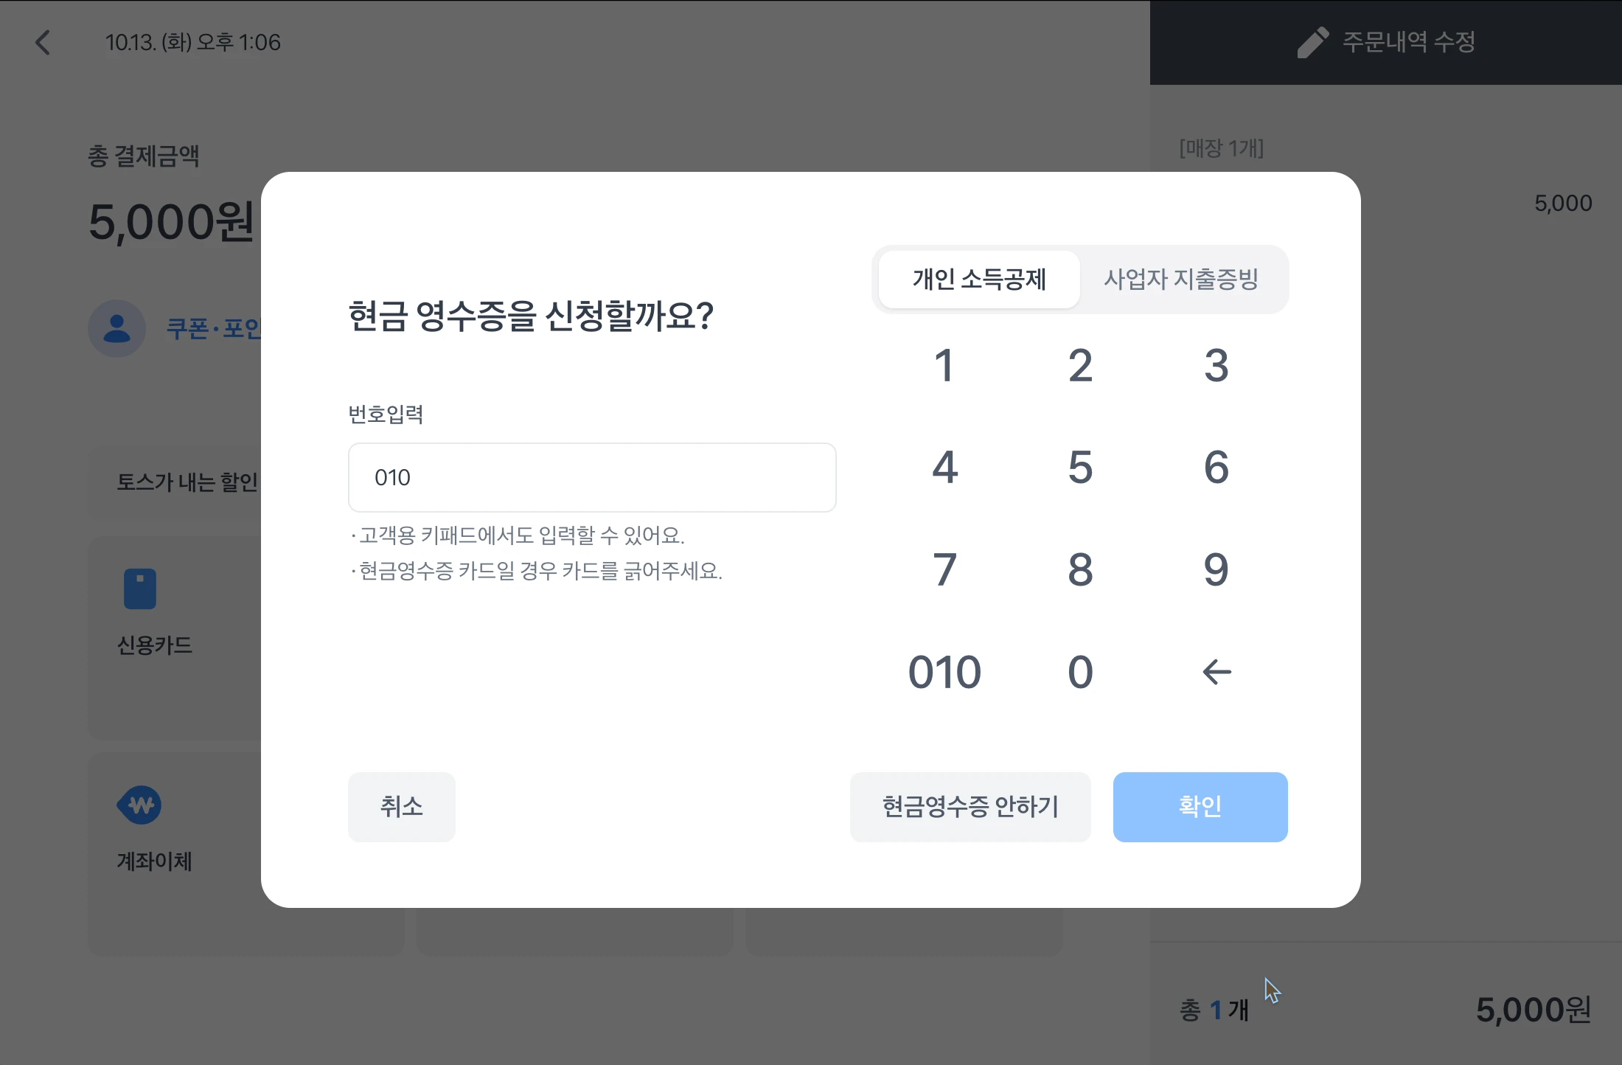Tap keypad number 7

944,569
